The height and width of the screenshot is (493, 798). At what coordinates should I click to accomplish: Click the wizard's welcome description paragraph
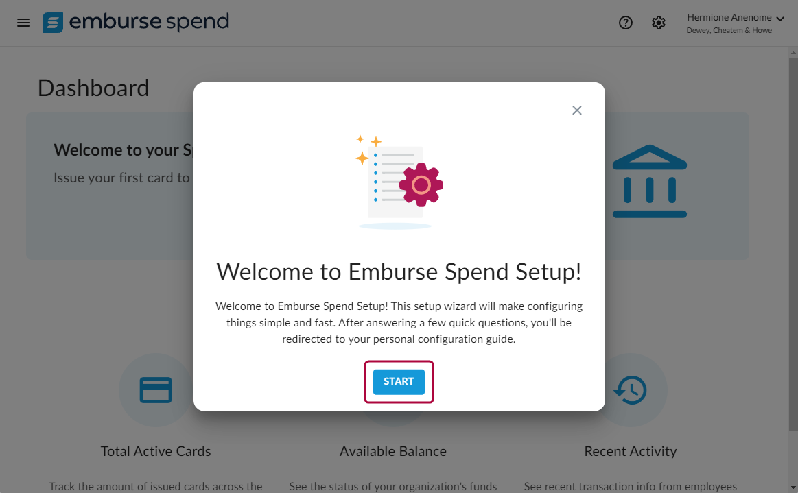click(x=399, y=322)
